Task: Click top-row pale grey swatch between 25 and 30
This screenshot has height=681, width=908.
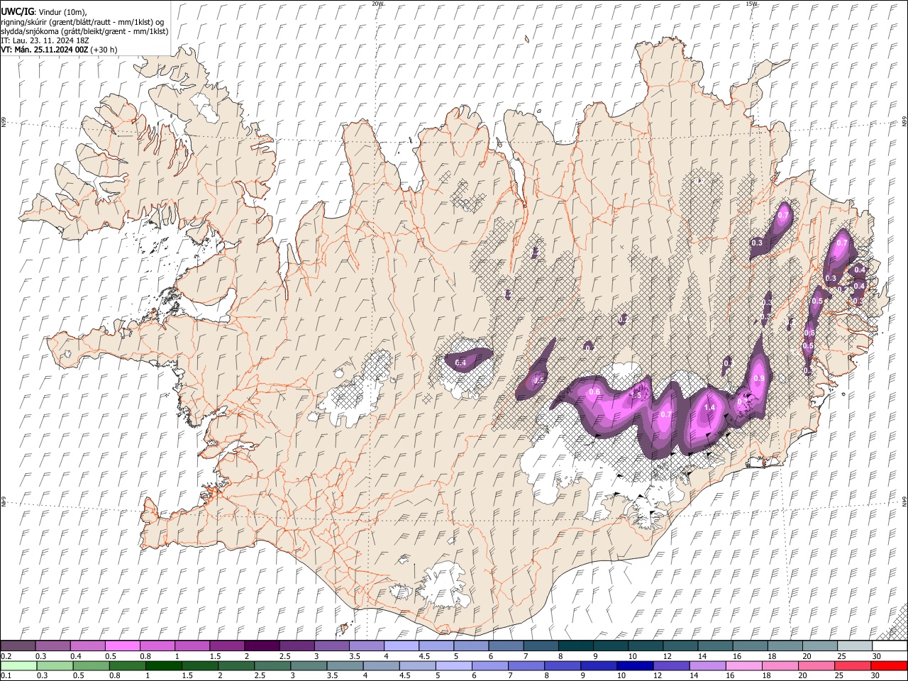Action: coord(854,646)
